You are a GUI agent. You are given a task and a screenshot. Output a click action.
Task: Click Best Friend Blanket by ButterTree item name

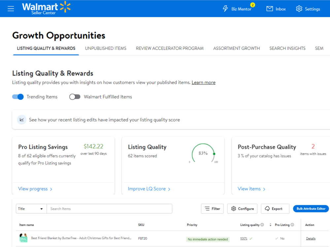click(81, 238)
